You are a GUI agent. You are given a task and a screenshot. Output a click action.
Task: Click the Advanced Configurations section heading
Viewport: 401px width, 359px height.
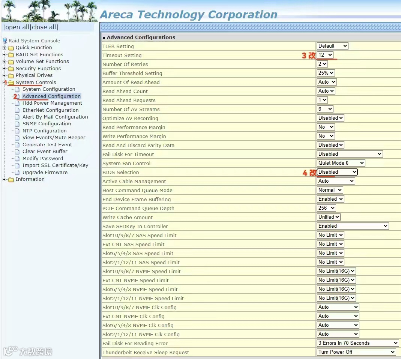point(141,38)
